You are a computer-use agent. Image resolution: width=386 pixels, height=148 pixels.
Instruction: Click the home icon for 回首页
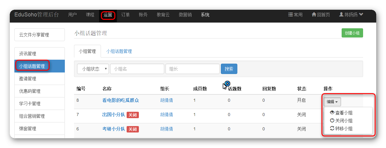314,15
